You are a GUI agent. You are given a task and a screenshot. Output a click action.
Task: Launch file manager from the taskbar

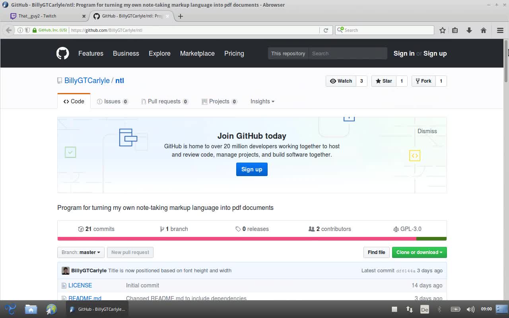(x=31, y=309)
